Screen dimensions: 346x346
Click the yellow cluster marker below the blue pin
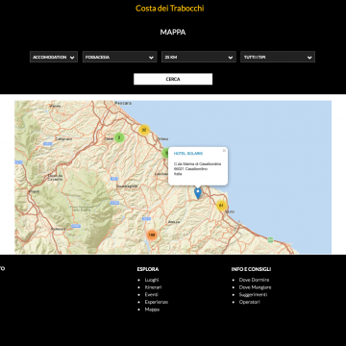(x=221, y=206)
